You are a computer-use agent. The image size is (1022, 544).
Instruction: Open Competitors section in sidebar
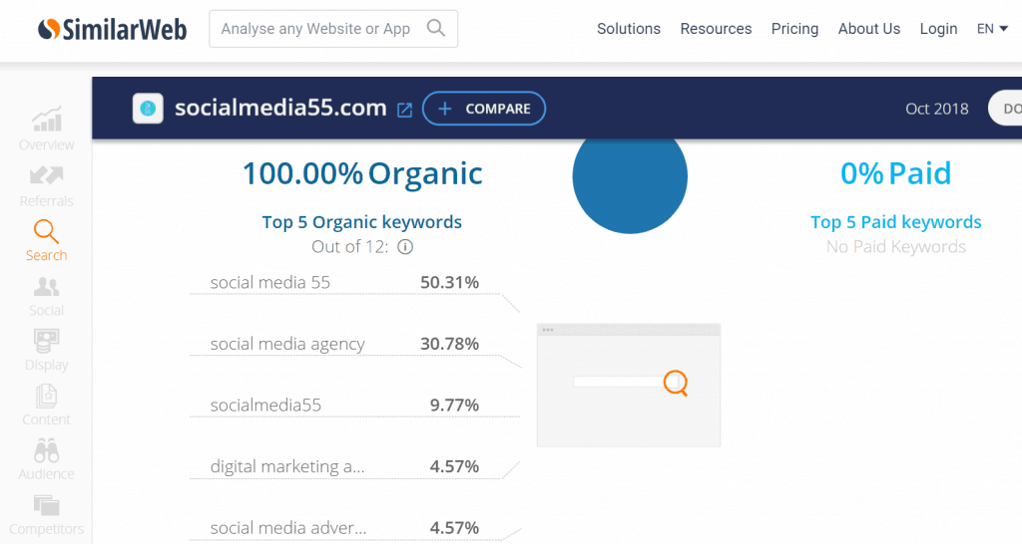pyautogui.click(x=46, y=515)
